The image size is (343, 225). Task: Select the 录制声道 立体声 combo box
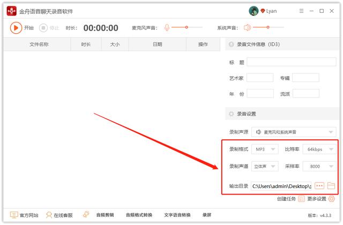265,167
